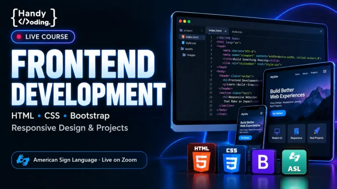Click the DOCTYPE html code line
337x189 pixels.
coord(228,38)
